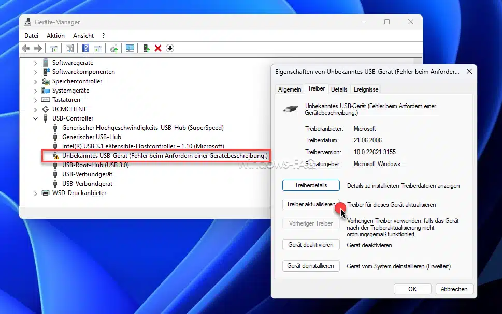This screenshot has width=502, height=314.
Task: Expand the Tastaturen node
Action: point(35,100)
